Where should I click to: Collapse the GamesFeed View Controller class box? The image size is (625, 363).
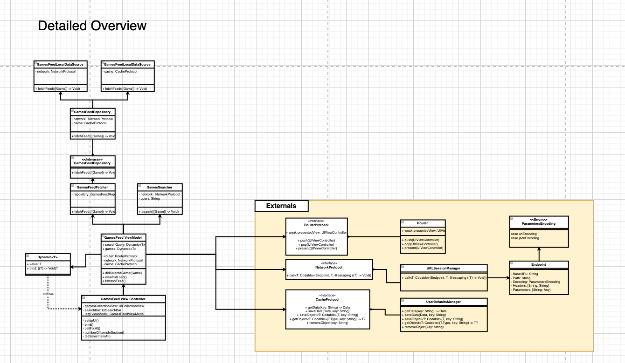click(84, 297)
